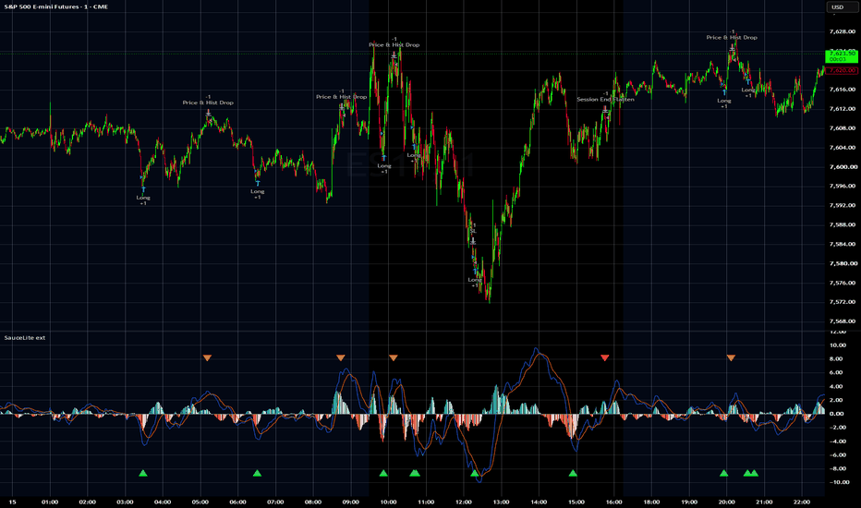Screen dimensions: 861x508
Task: Click the Price & Hist Drop label after 20:00
Action: click(x=732, y=38)
